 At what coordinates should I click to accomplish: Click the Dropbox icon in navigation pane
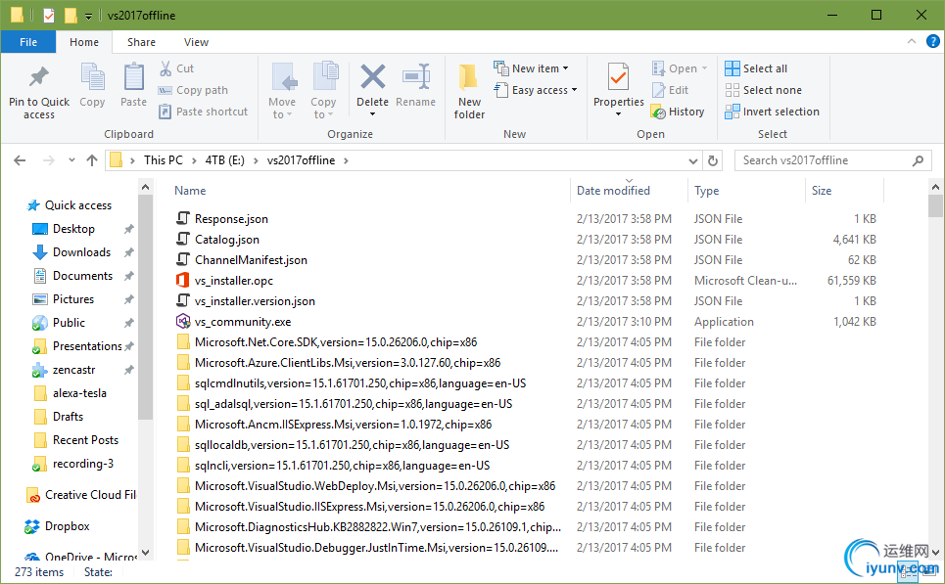tap(32, 527)
